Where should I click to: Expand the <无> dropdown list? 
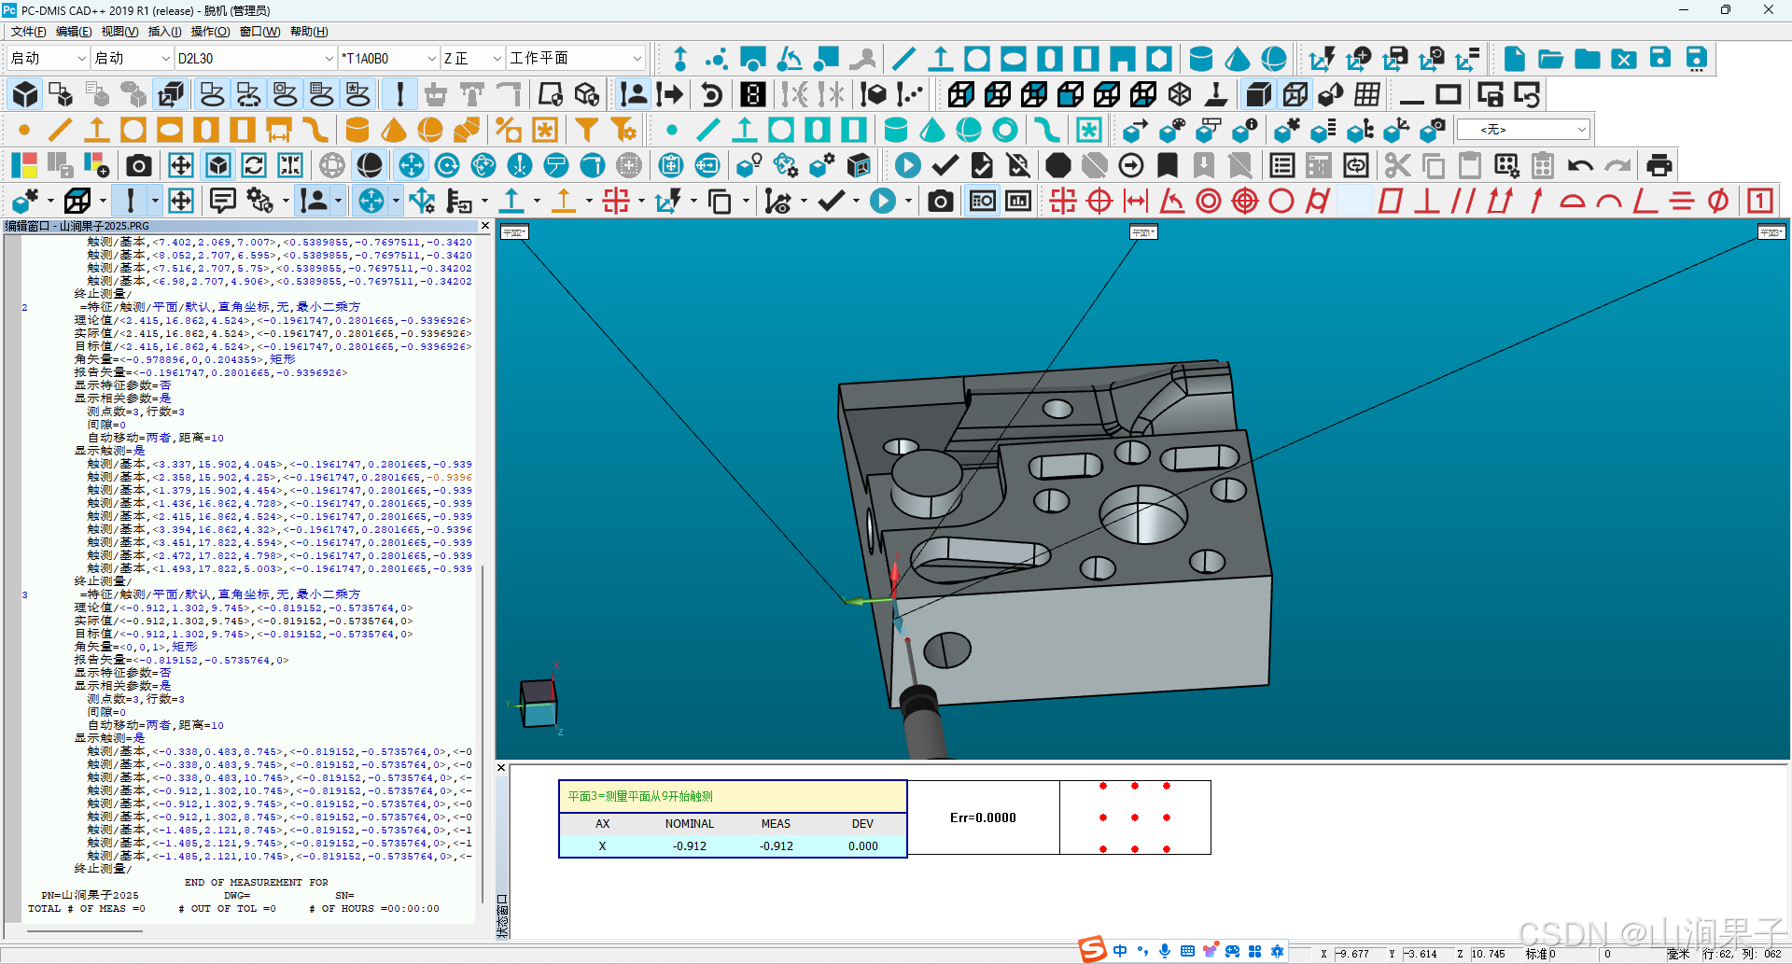click(1581, 130)
